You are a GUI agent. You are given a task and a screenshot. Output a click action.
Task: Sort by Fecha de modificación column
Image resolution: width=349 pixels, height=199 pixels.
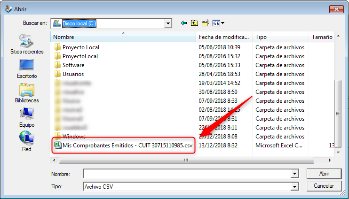223,37
